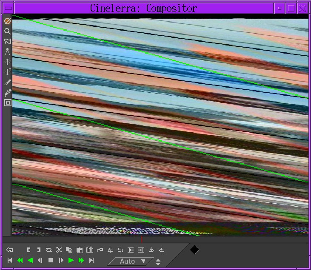This screenshot has height=270, width=311.
Task: Click the red position marker on timebar
Action: pyautogui.click(x=142, y=239)
